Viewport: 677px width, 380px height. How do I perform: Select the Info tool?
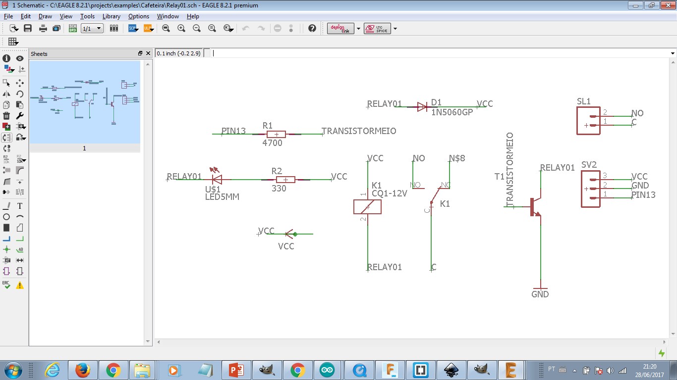6,58
